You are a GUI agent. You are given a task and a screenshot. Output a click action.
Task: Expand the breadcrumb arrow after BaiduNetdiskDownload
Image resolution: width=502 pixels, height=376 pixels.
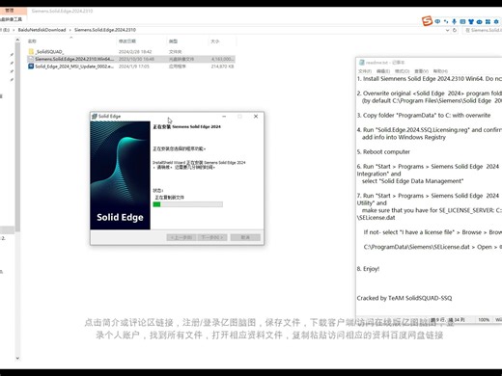(x=70, y=30)
